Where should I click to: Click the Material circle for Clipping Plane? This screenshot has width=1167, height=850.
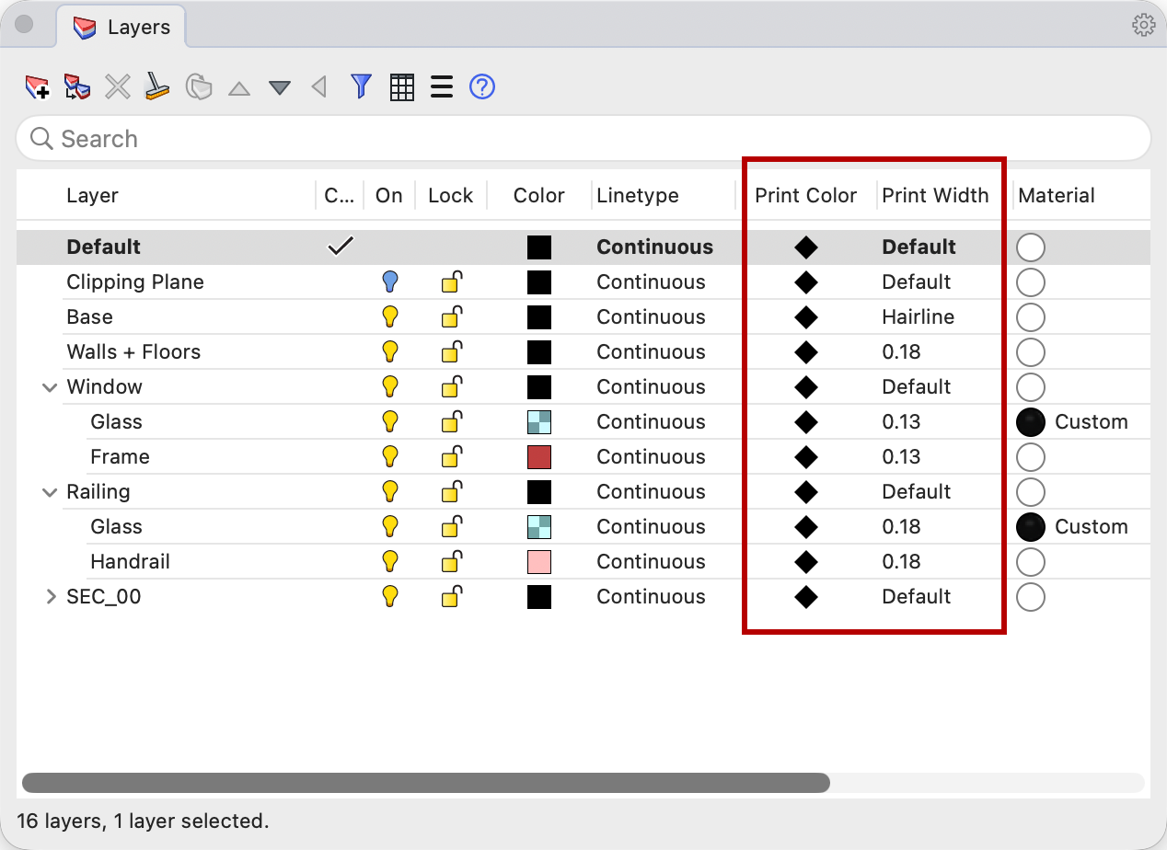point(1031,282)
